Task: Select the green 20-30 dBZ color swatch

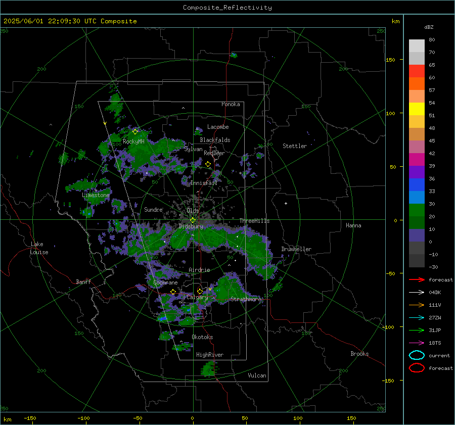Action: pos(417,210)
